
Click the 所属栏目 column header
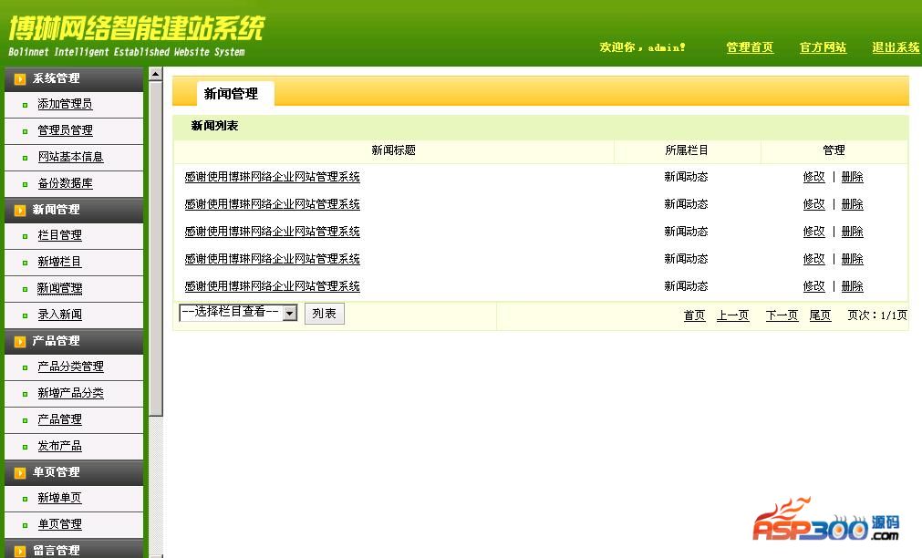click(686, 150)
